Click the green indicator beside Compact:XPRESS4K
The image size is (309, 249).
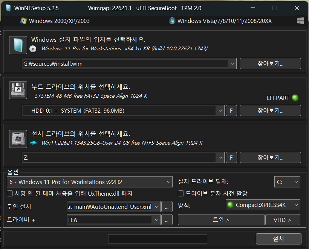[x=230, y=205]
